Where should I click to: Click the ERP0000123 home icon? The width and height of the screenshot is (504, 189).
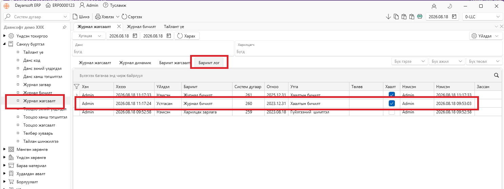coord(48,5)
